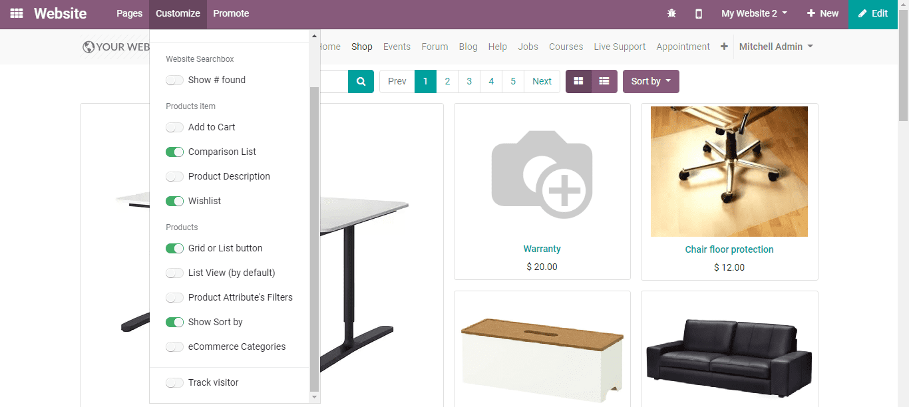Open Blog in site menu

tap(468, 47)
